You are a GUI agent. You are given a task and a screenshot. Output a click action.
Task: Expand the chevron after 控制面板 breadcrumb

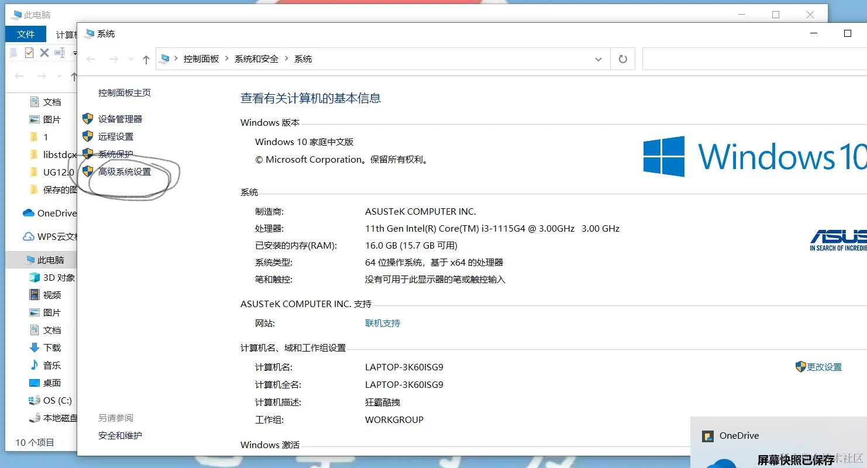click(227, 59)
